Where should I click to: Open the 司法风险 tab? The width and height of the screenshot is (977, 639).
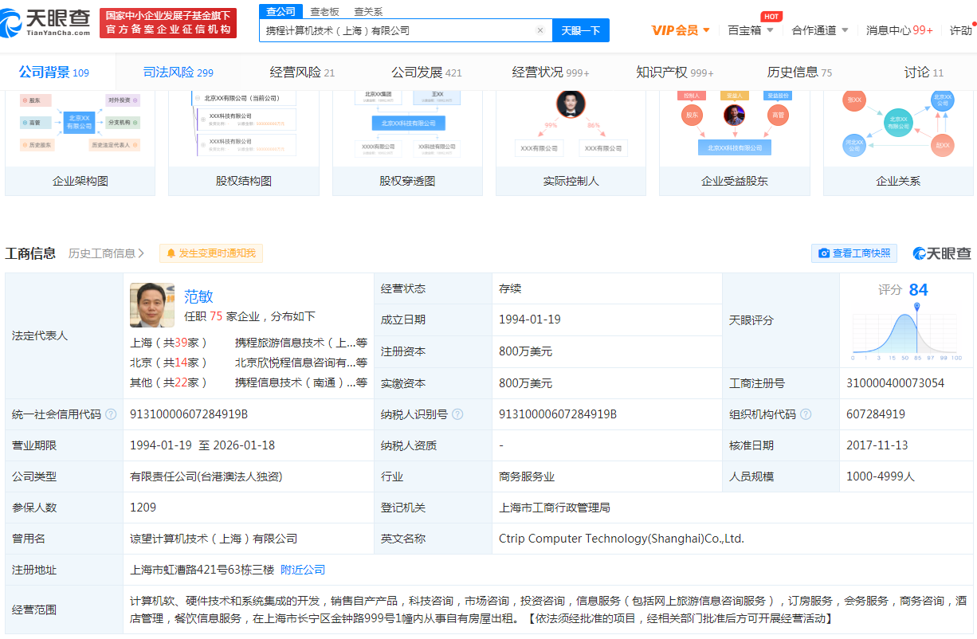179,73
